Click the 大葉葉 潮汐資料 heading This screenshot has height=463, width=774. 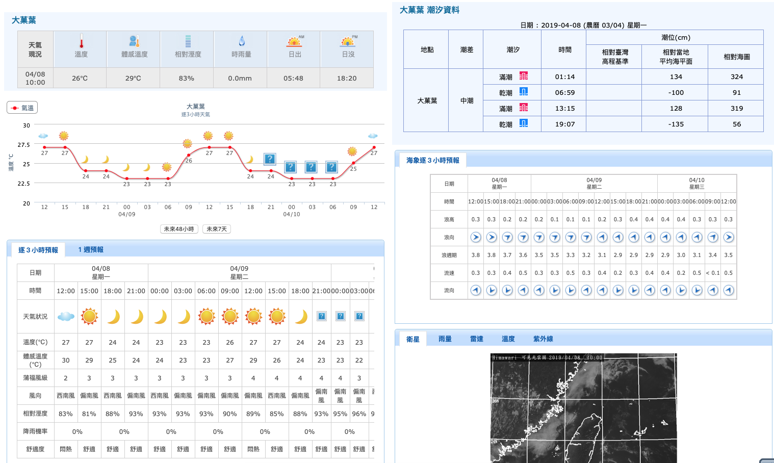pyautogui.click(x=429, y=10)
